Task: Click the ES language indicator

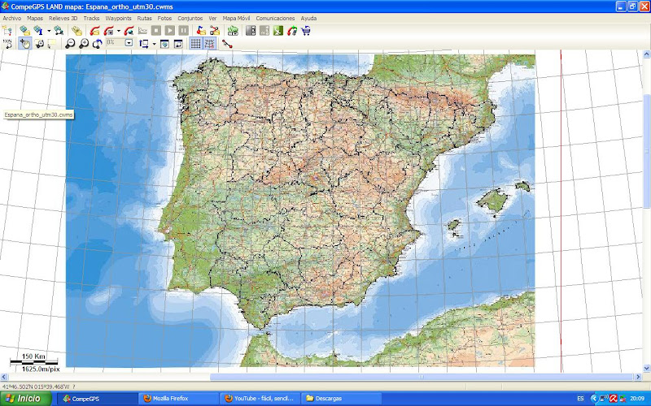Action: coord(580,399)
